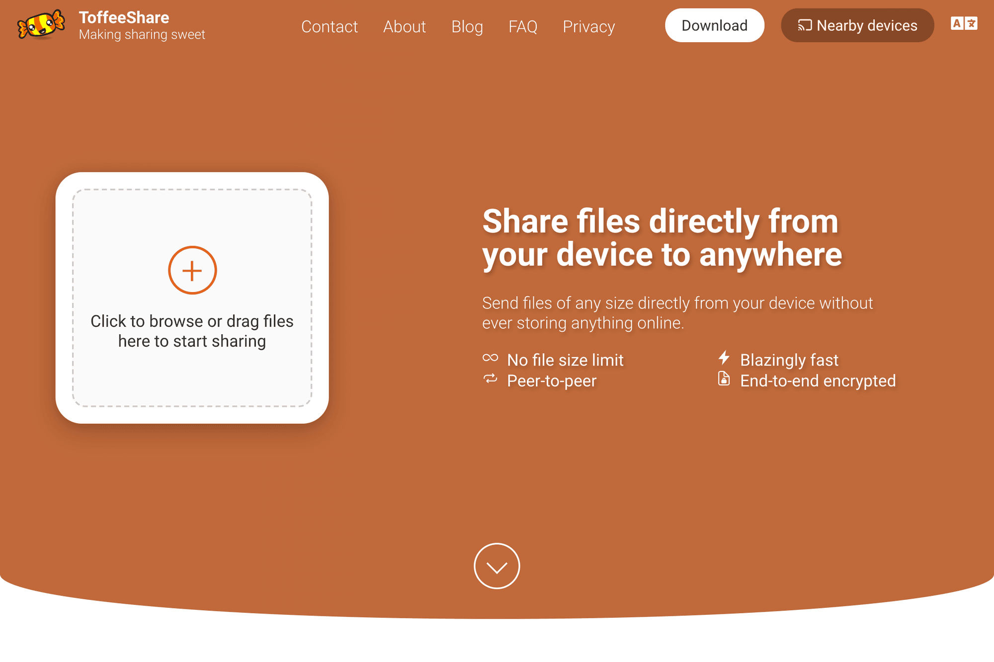Click the ToffeeShare candy logo

point(41,24)
